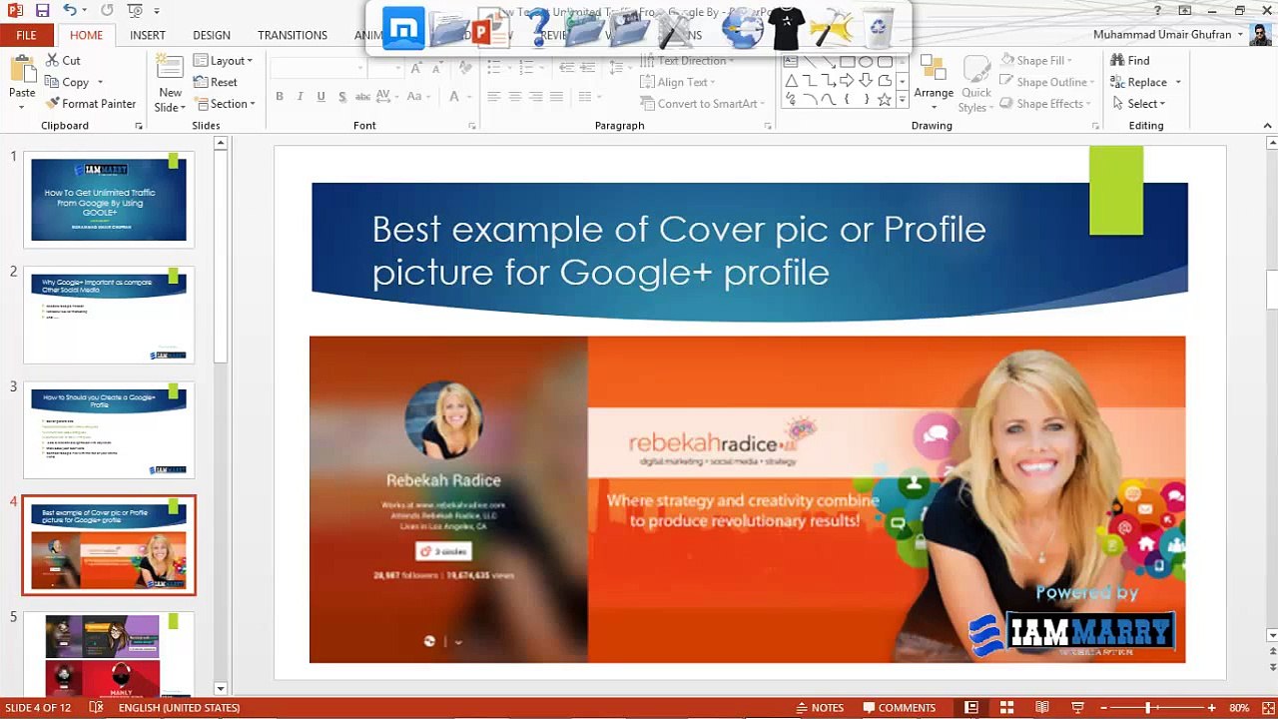Image resolution: width=1278 pixels, height=719 pixels.
Task: Click the Reset slide button
Action: click(216, 82)
